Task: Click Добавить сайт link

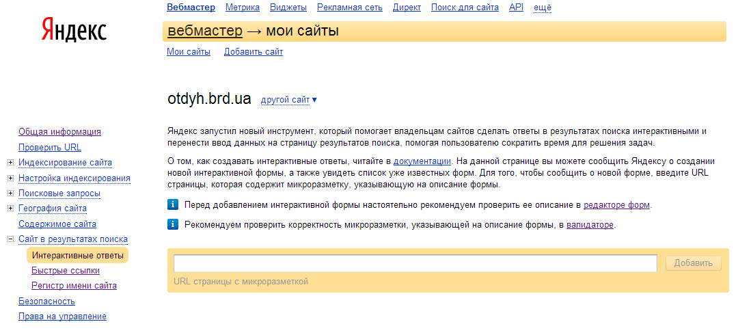Action: [254, 52]
